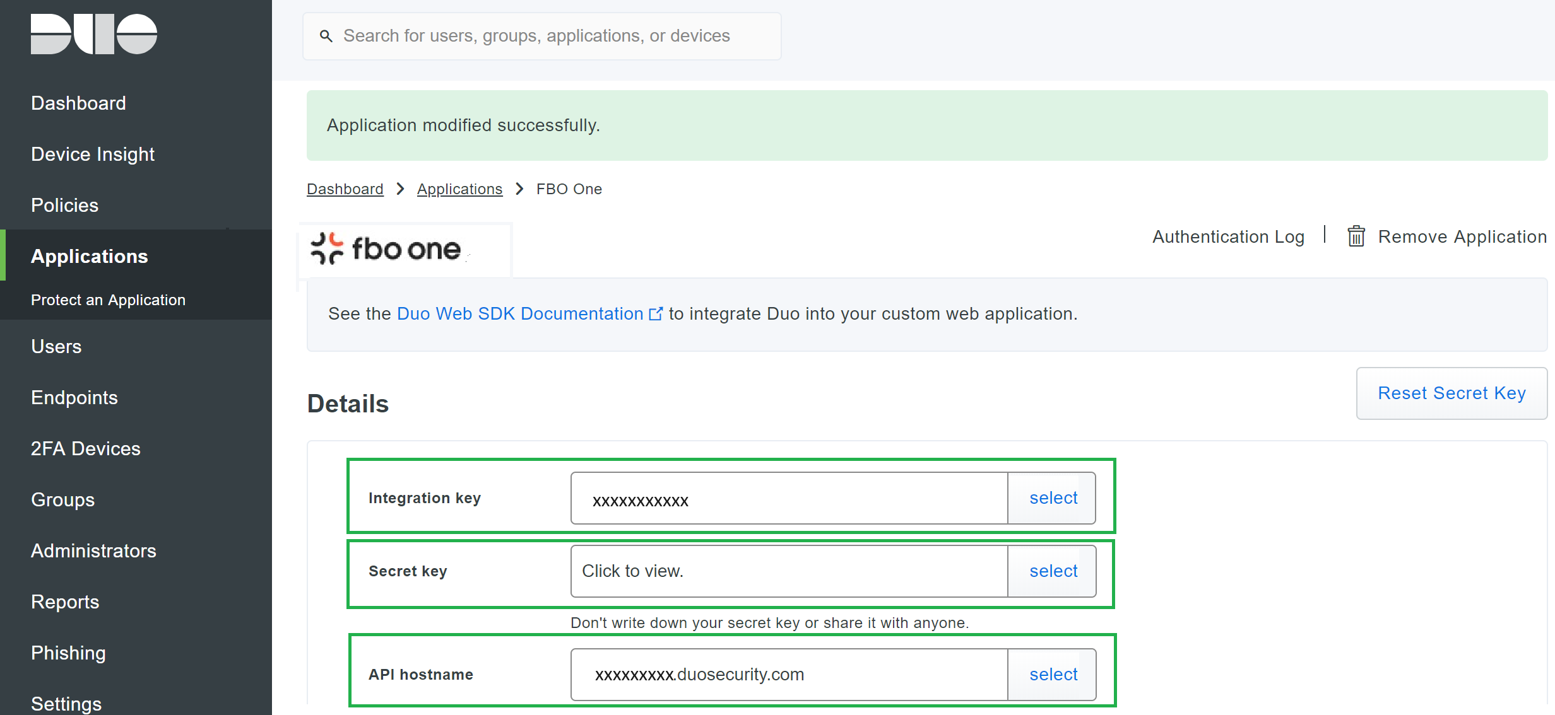Open Dashboard in the sidebar

[78, 103]
